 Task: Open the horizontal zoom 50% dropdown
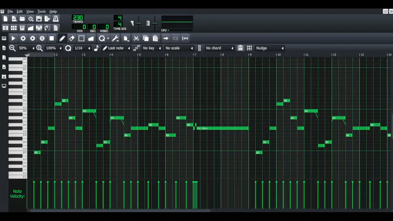click(x=26, y=48)
